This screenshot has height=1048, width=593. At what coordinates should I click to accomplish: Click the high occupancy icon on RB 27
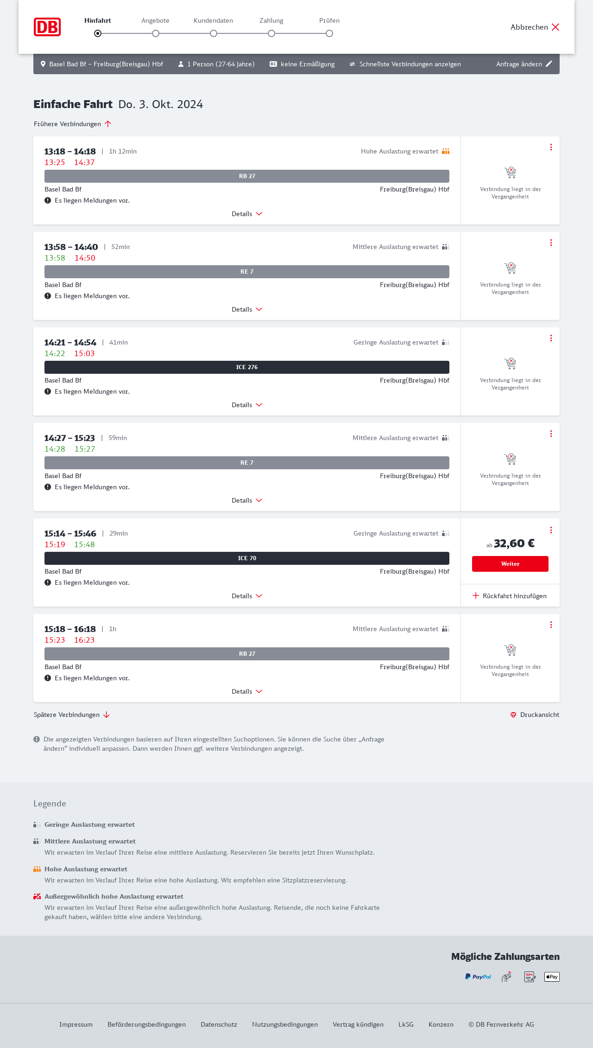(446, 151)
